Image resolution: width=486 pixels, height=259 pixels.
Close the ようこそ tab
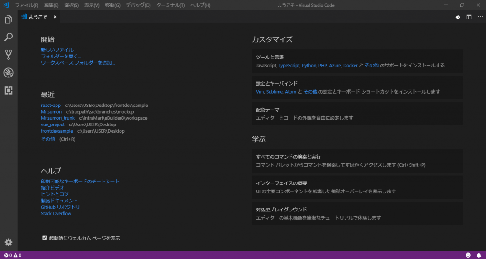(x=55, y=17)
